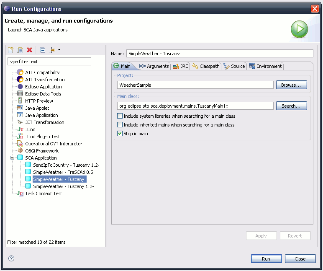Screen dimensions: 323x271
Task: Click the Run button
Action: point(267,258)
